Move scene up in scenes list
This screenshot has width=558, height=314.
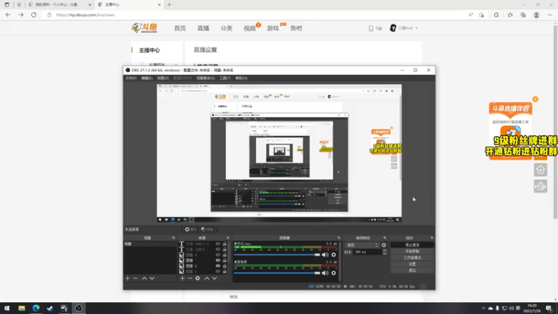[x=144, y=278]
